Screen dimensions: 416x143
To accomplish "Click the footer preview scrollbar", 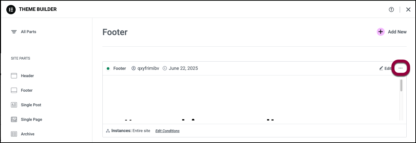I will [401, 85].
